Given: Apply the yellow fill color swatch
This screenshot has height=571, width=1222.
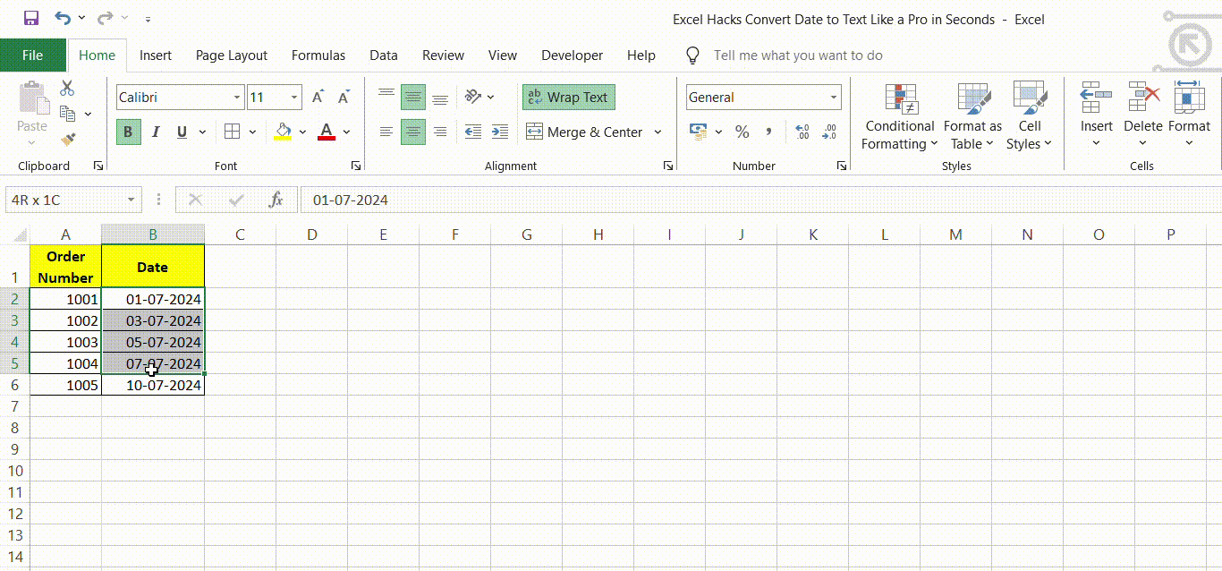Looking at the screenshot, I should [283, 132].
